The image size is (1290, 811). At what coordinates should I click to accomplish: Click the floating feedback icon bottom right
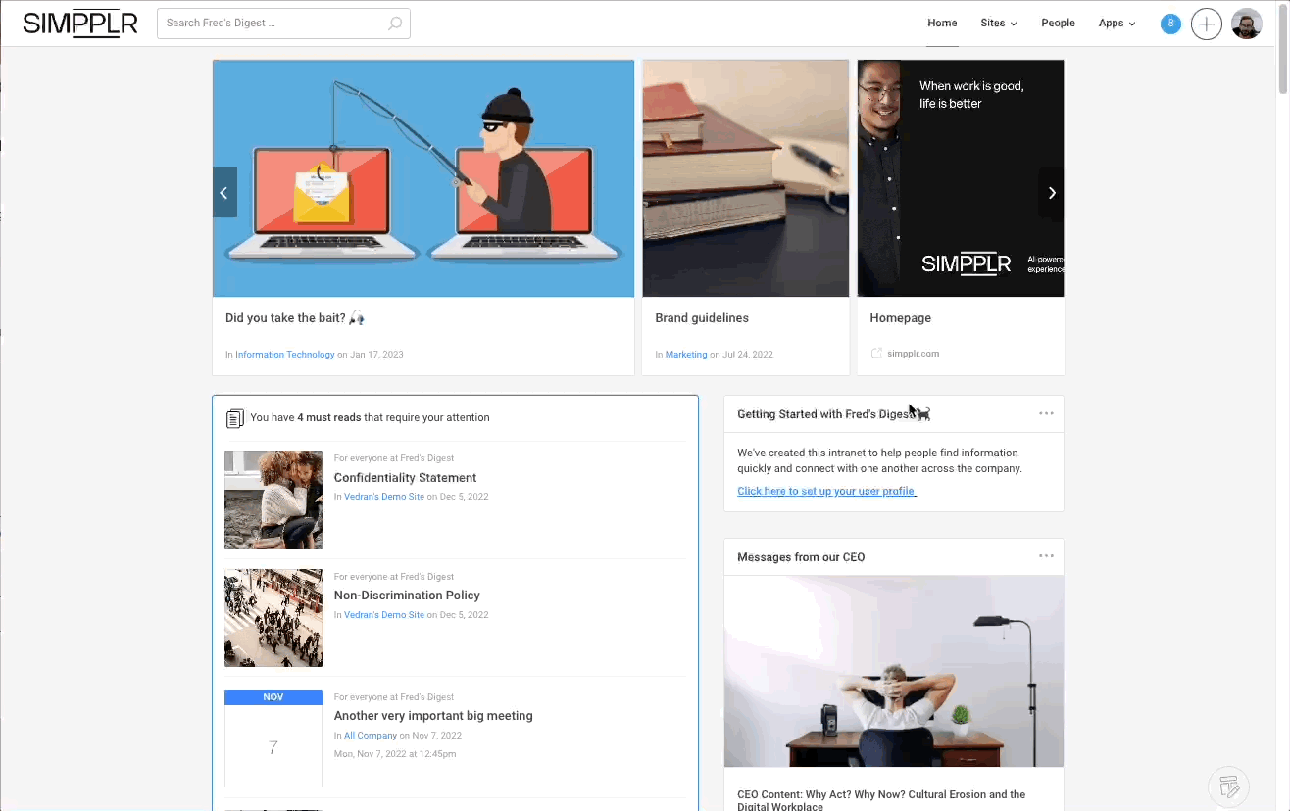(1227, 786)
